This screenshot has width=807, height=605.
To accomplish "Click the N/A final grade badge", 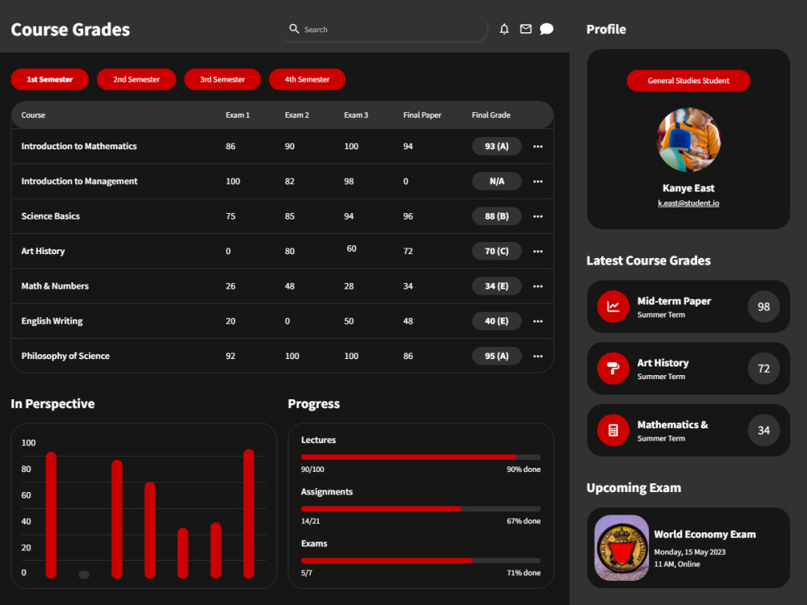I will click(496, 181).
